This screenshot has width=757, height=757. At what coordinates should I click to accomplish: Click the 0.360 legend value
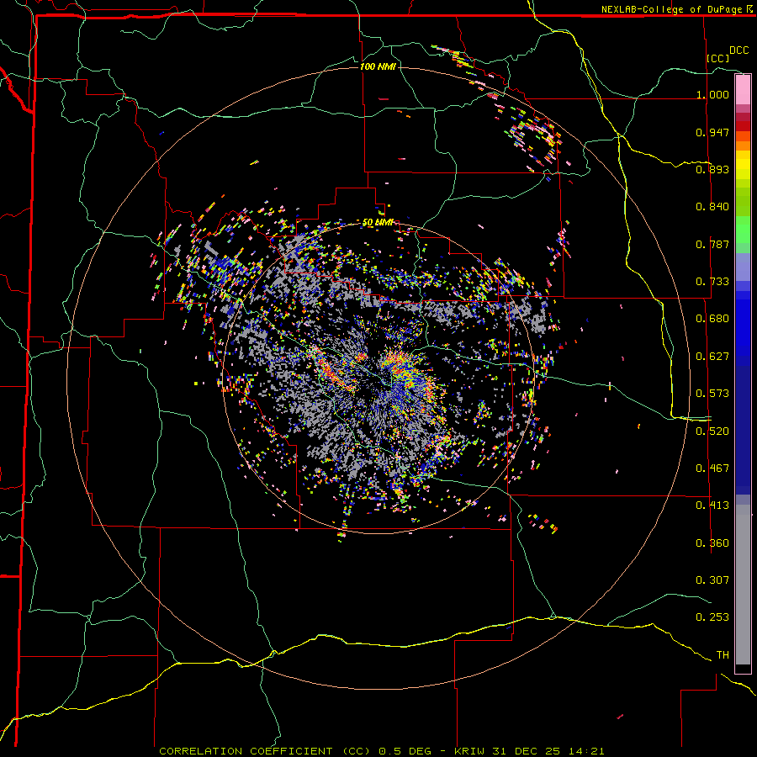[x=712, y=543]
